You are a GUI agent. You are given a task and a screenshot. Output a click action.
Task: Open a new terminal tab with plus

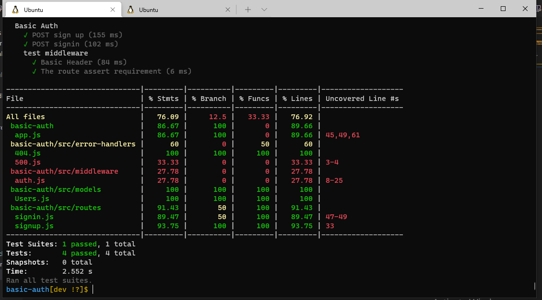(x=248, y=10)
